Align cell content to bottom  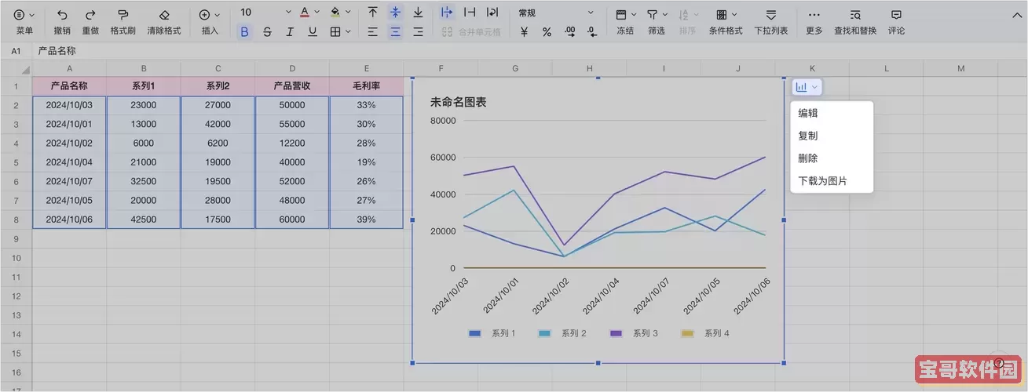pyautogui.click(x=418, y=13)
